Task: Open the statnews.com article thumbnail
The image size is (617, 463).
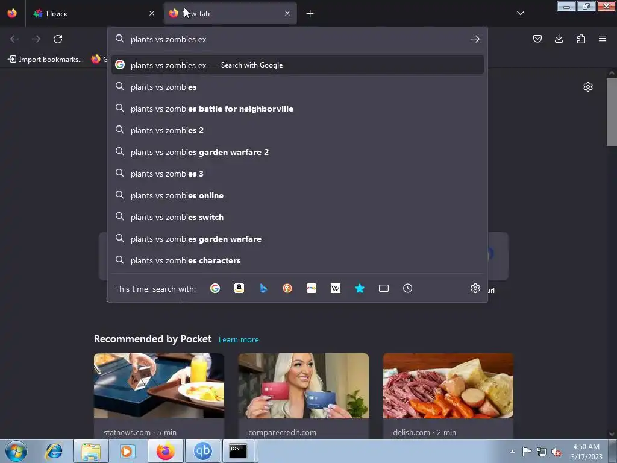Action: click(x=159, y=386)
